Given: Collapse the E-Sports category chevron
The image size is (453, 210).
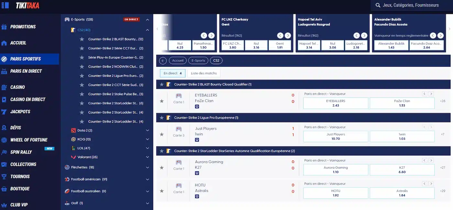Looking at the screenshot, I should click(x=148, y=20).
